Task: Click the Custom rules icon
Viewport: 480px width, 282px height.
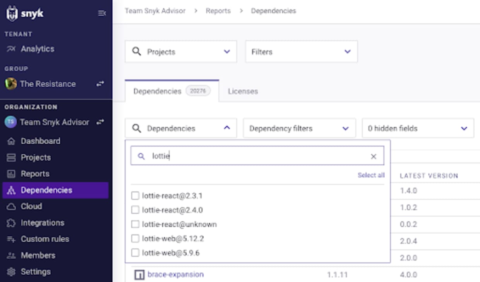Action: click(x=11, y=239)
